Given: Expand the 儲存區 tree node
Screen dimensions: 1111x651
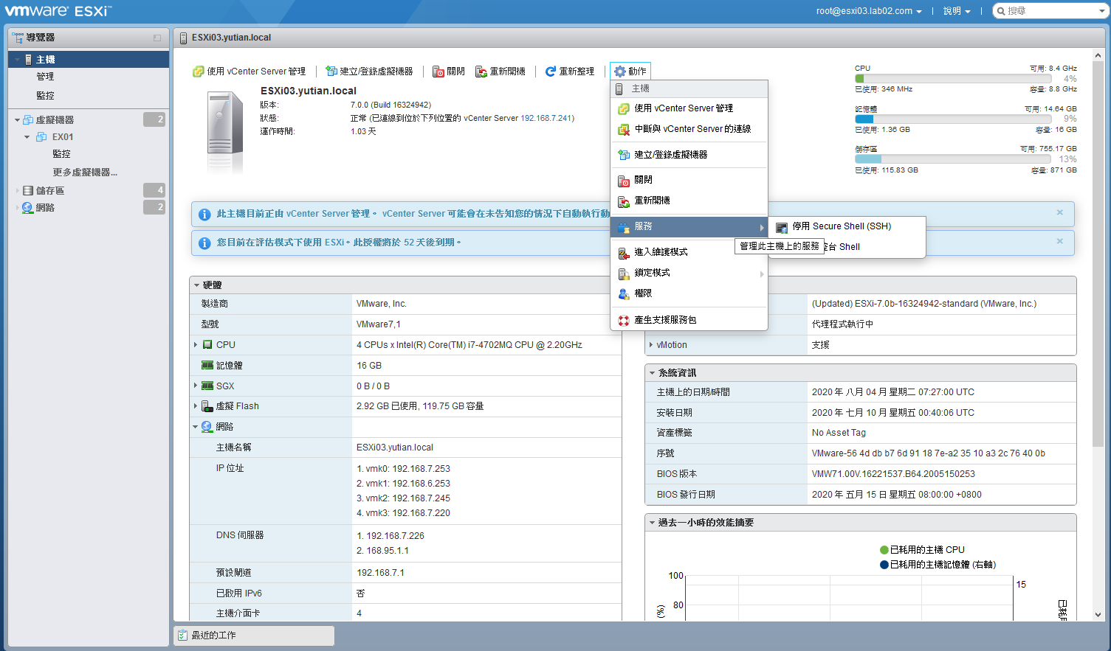Looking at the screenshot, I should (17, 190).
